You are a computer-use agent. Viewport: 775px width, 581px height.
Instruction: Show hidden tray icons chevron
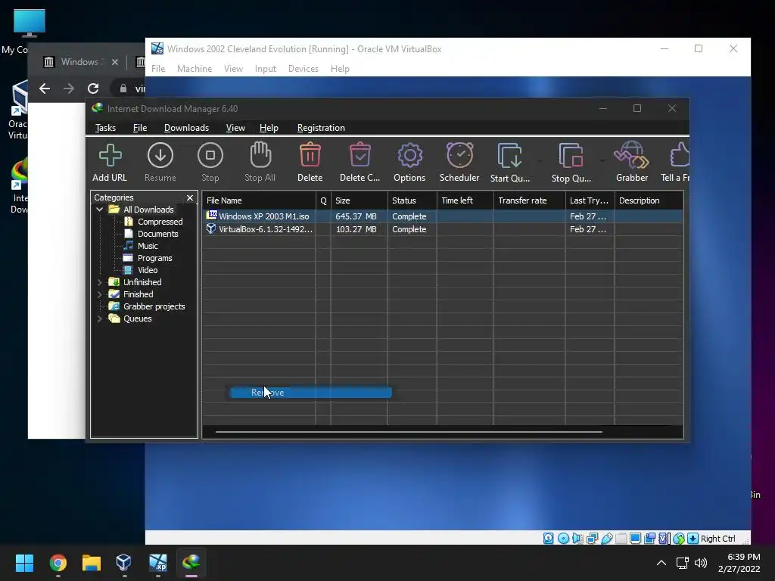point(661,563)
